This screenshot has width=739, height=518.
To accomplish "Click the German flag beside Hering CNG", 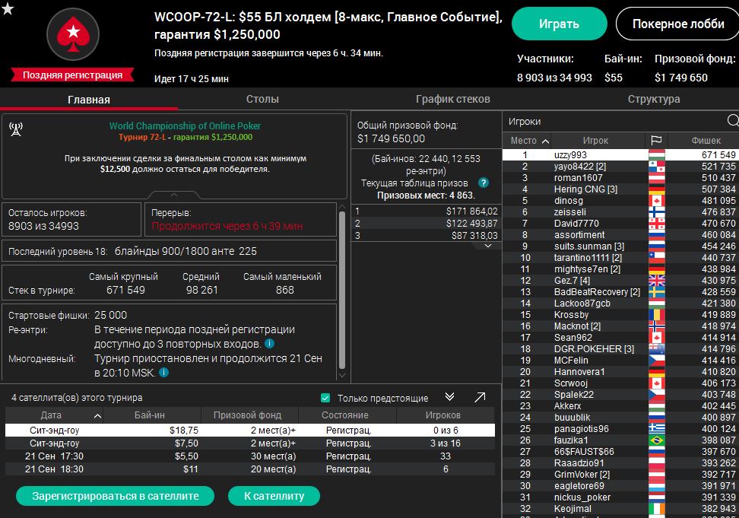I will 657,189.
